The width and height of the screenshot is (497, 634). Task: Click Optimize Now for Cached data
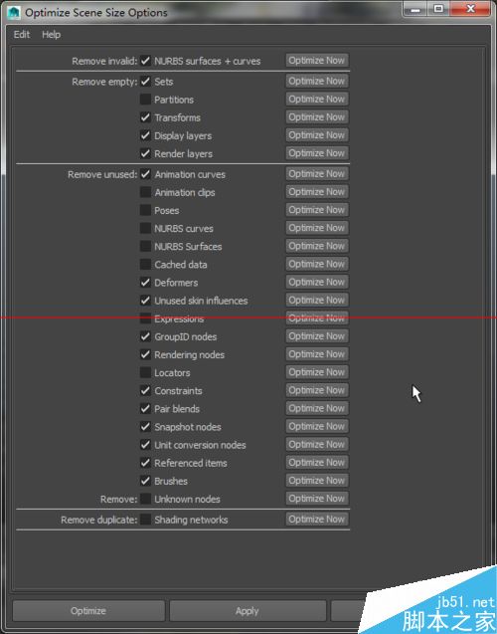tap(317, 264)
